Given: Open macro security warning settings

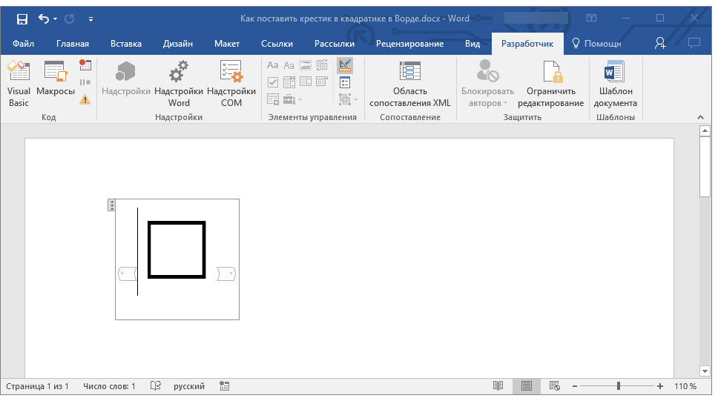Looking at the screenshot, I should click(85, 99).
